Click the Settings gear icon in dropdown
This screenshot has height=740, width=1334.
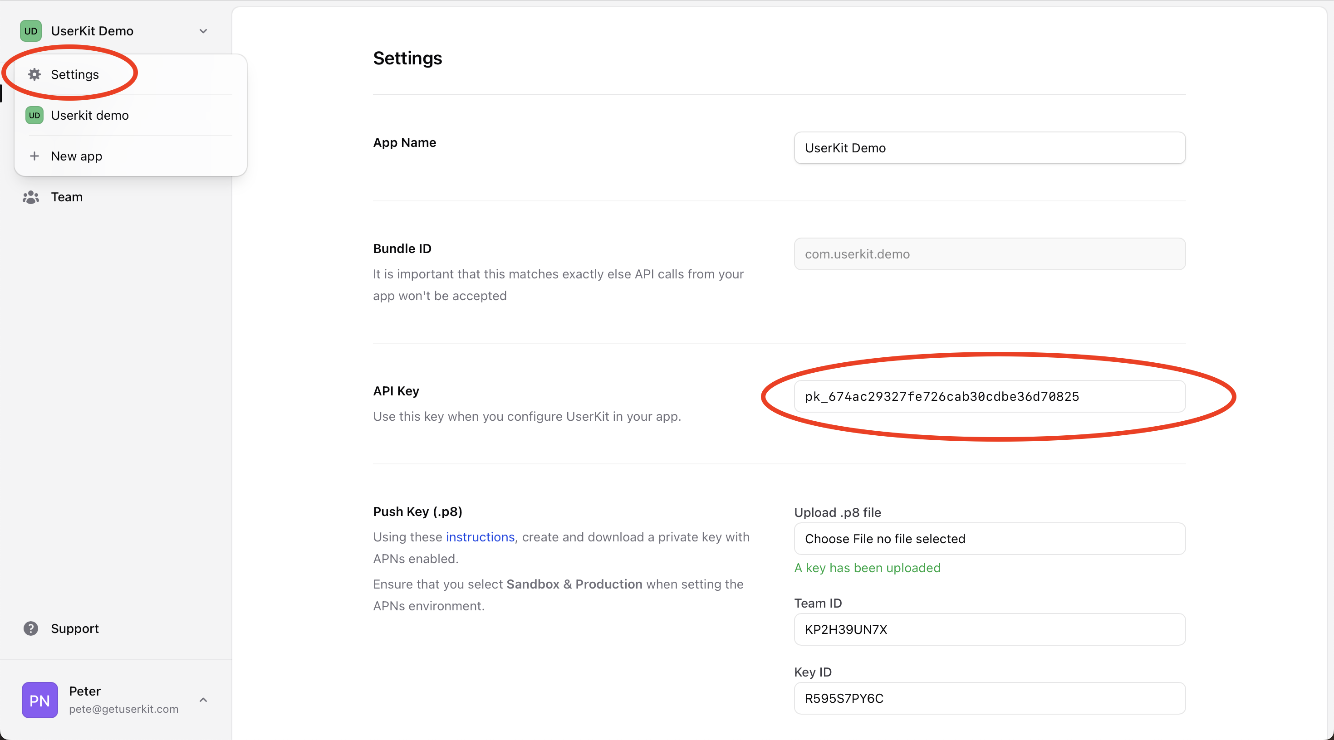(x=34, y=74)
